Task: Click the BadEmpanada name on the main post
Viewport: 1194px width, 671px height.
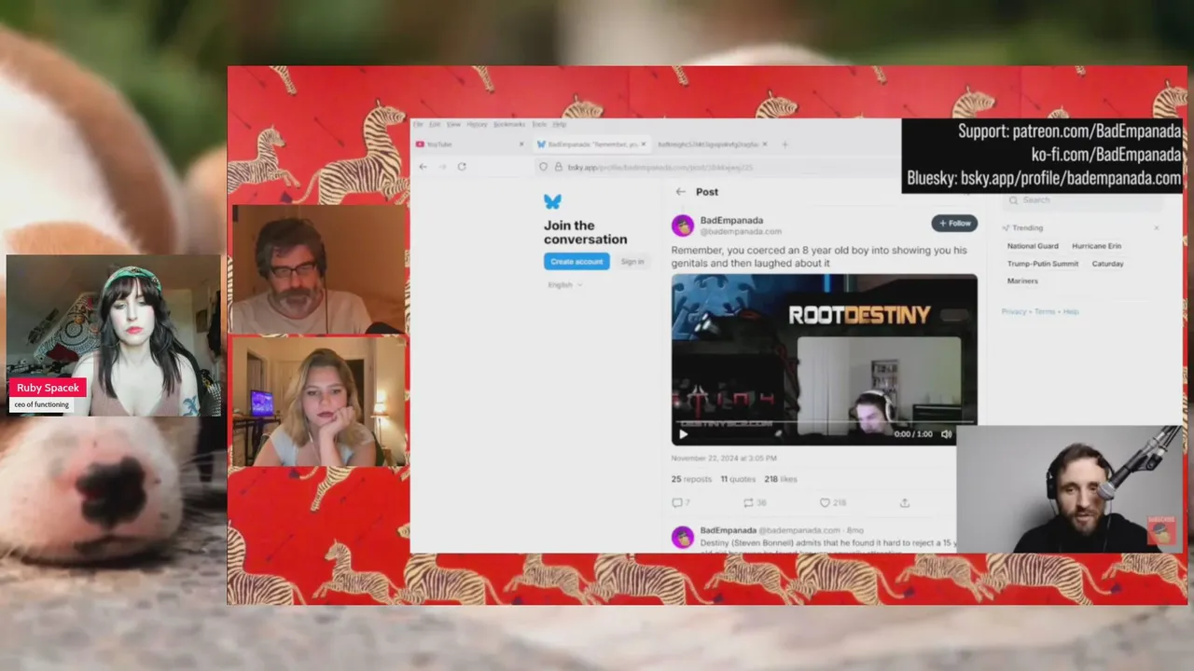Action: pyautogui.click(x=731, y=221)
